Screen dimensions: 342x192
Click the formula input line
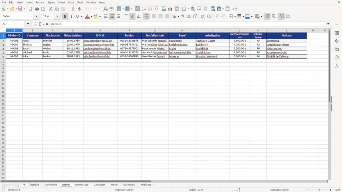(x=188, y=24)
